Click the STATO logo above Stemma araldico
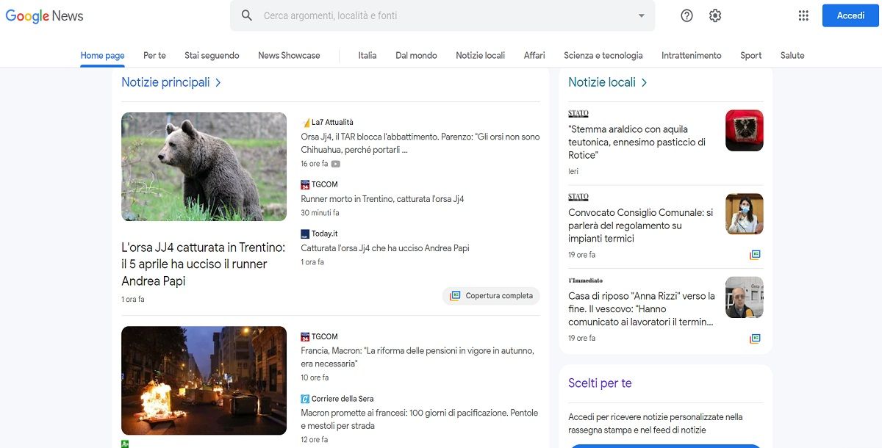 578,114
